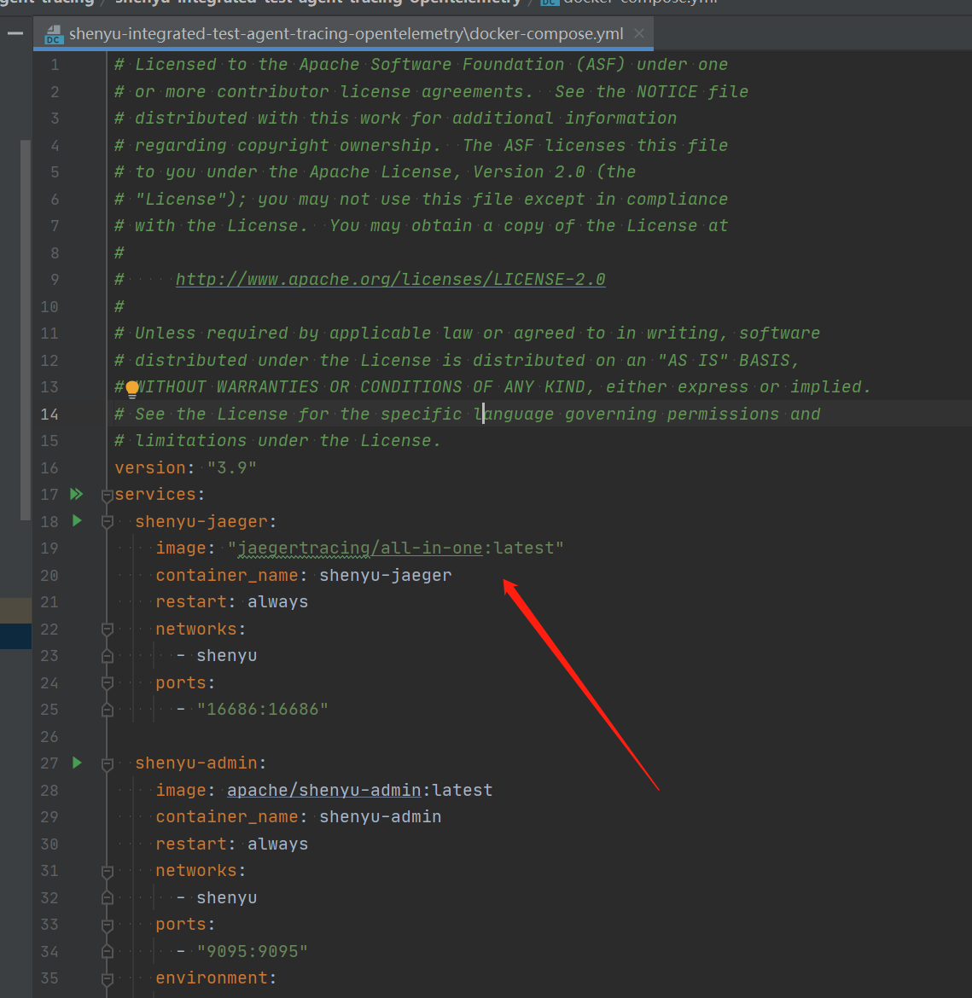Screen dimensions: 972x998
Task: Run all services with the double-arrow gutter icon
Action: pos(77,494)
